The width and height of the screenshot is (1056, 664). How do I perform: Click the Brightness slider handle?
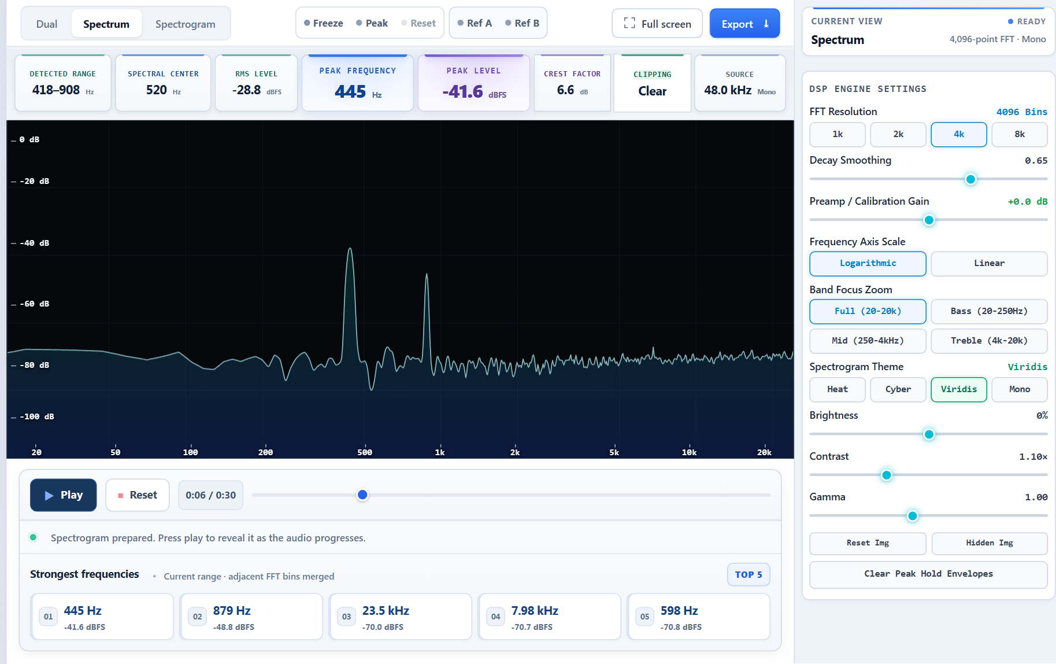tap(929, 434)
